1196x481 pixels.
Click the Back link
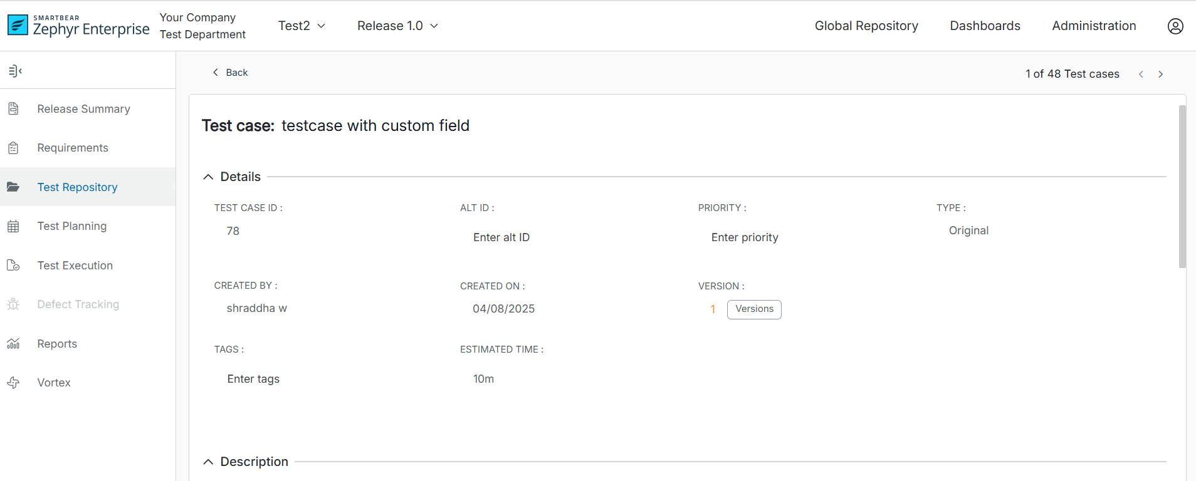click(x=230, y=73)
